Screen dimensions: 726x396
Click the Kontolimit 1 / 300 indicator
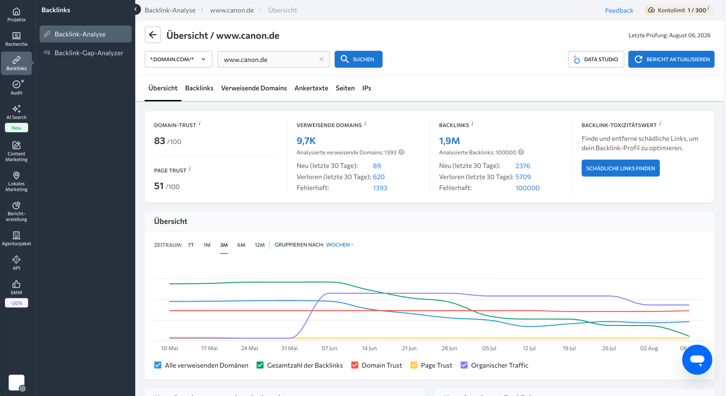coord(679,10)
